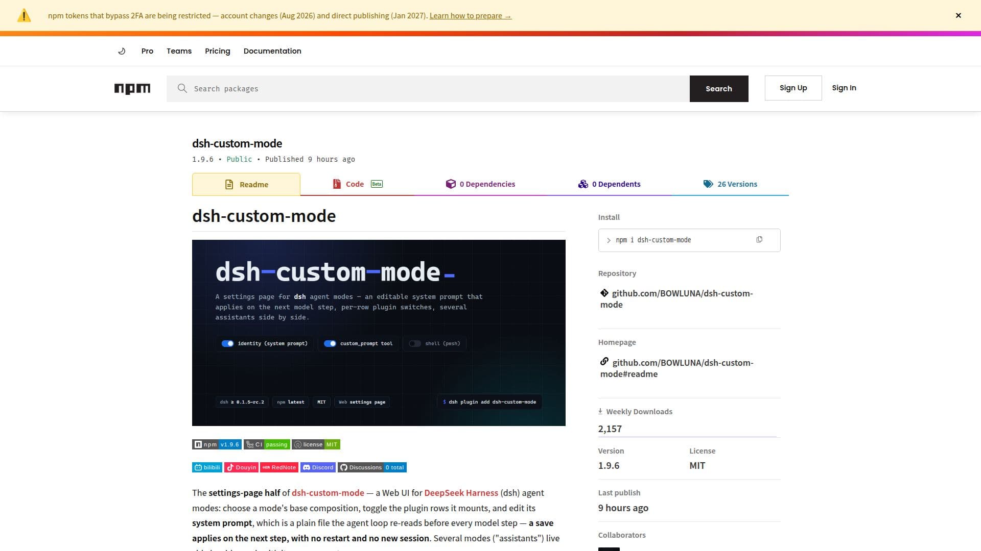The height and width of the screenshot is (551, 981).
Task: Copy the npm install command
Action: (759, 240)
